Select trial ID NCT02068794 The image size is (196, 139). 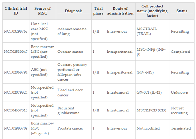click(x=16, y=72)
